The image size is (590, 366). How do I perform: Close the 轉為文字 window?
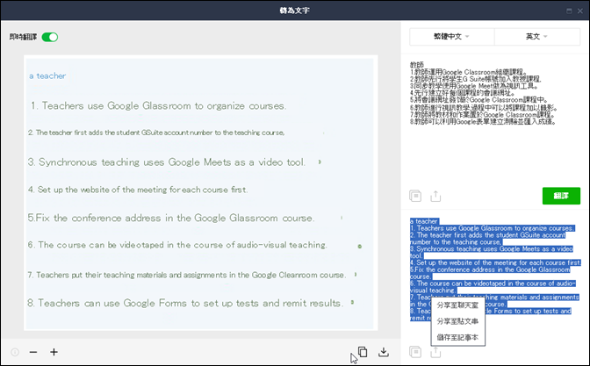[580, 11]
